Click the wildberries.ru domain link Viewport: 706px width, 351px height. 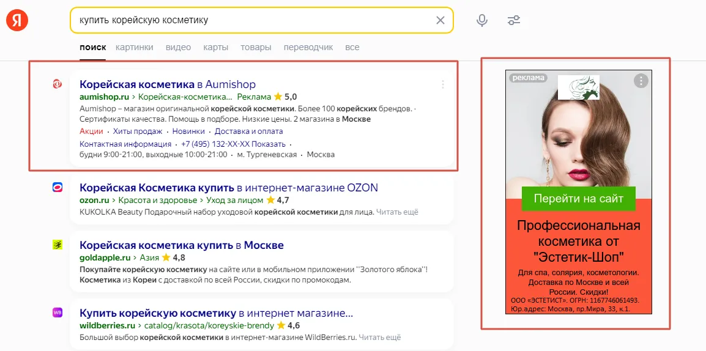108,325
